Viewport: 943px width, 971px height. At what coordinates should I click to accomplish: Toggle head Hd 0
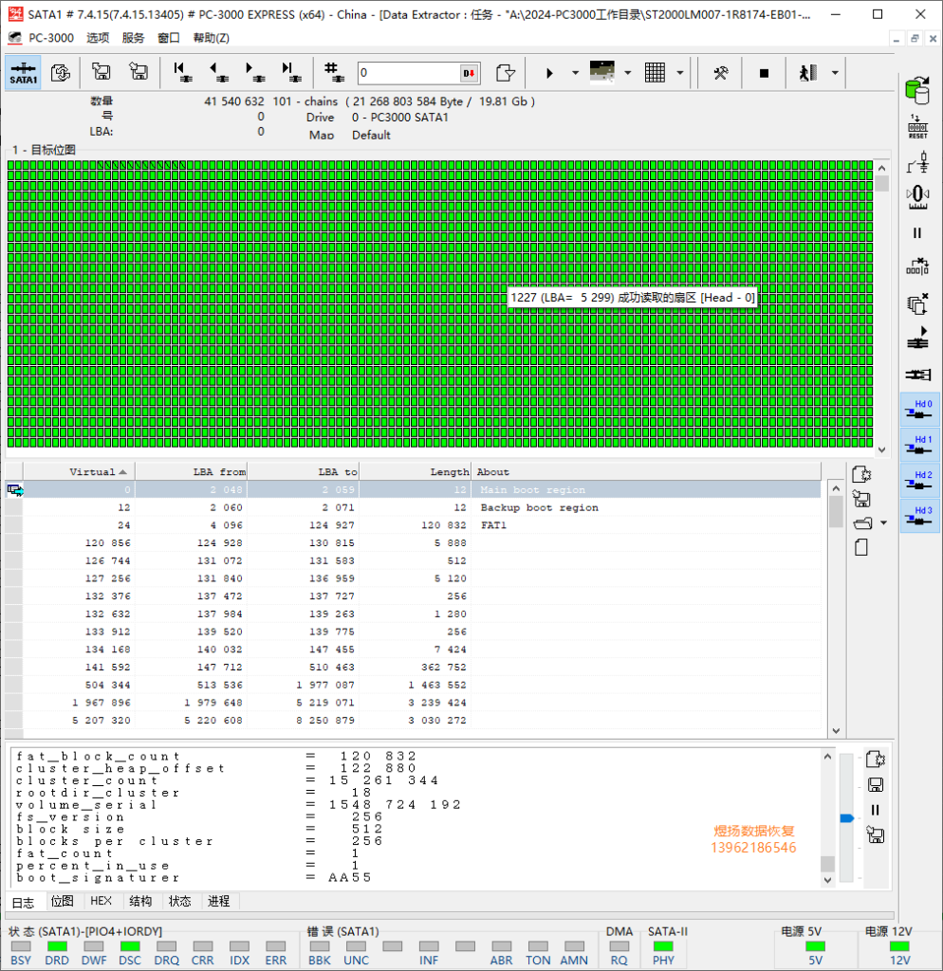[919, 409]
